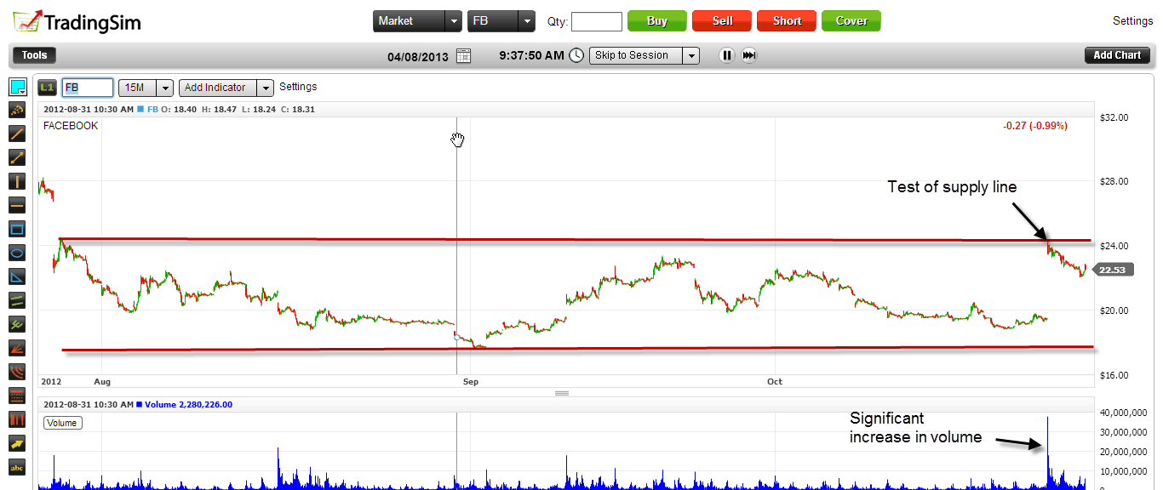This screenshot has height=490, width=1163.
Task: Click the Volume indicator label button
Action: [63, 423]
